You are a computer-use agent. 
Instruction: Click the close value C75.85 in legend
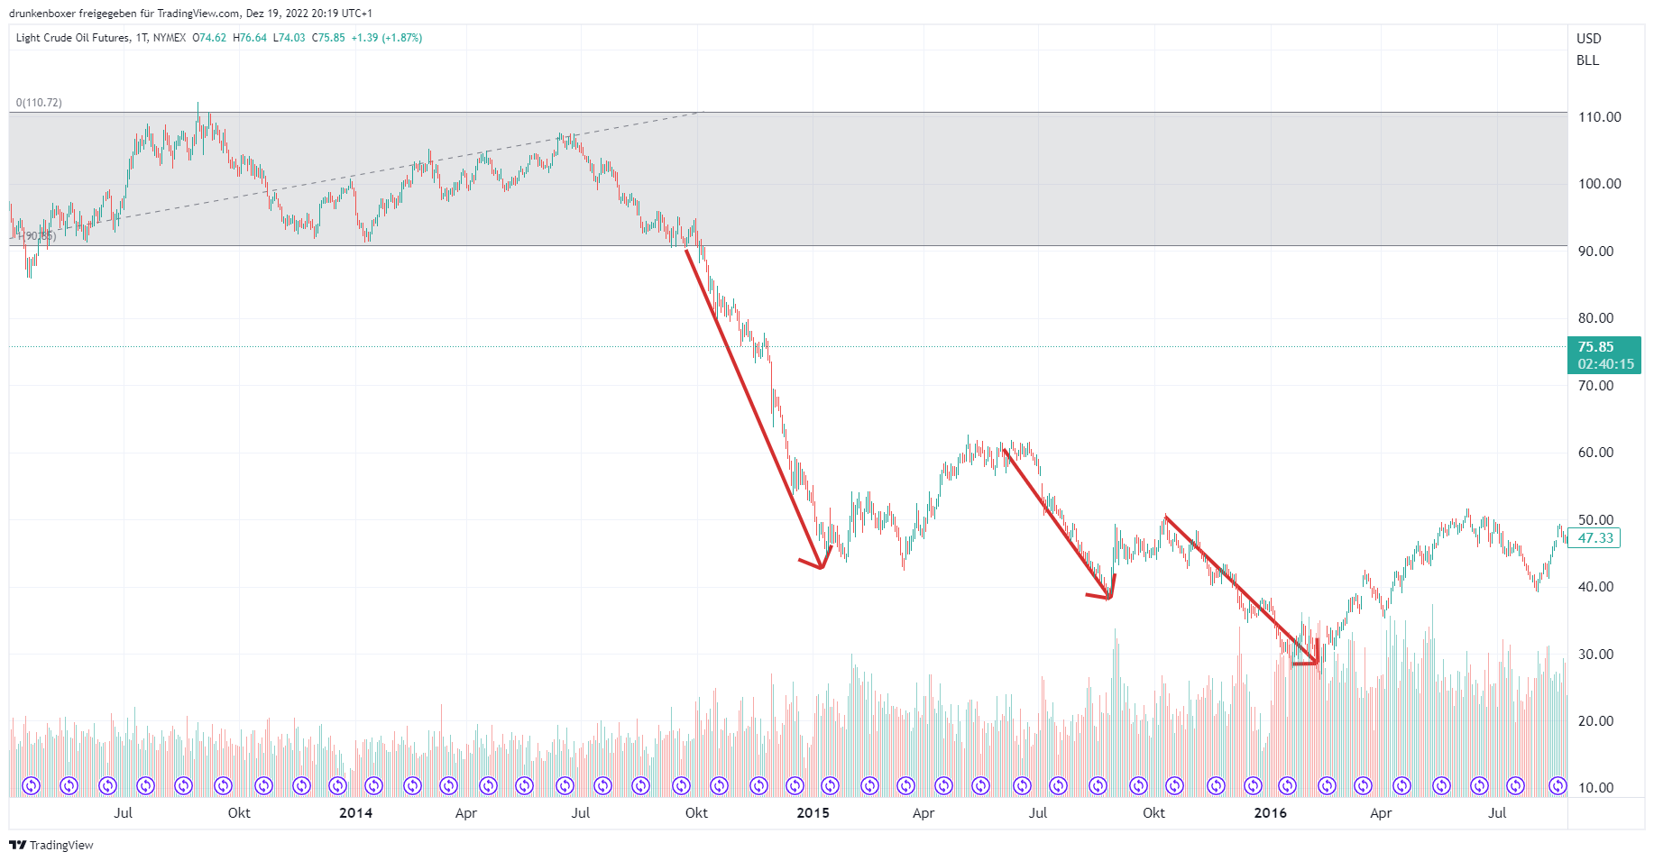[x=328, y=38]
